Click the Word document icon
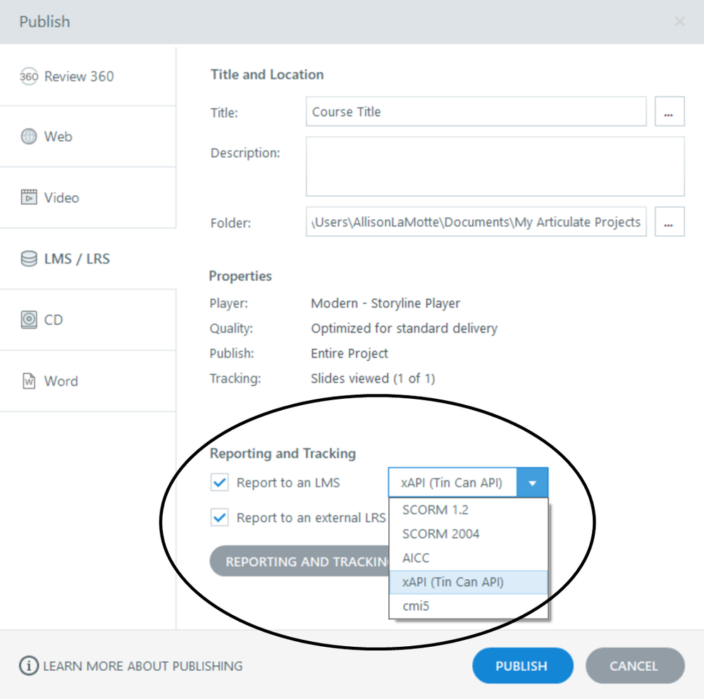The image size is (704, 699). [x=29, y=381]
